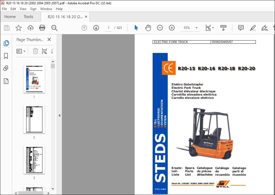Switch to the Home tab

tap(10, 17)
